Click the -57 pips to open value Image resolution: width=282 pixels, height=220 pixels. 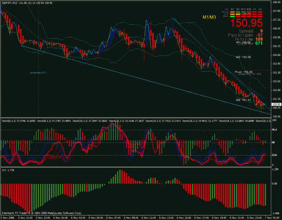tap(260, 35)
